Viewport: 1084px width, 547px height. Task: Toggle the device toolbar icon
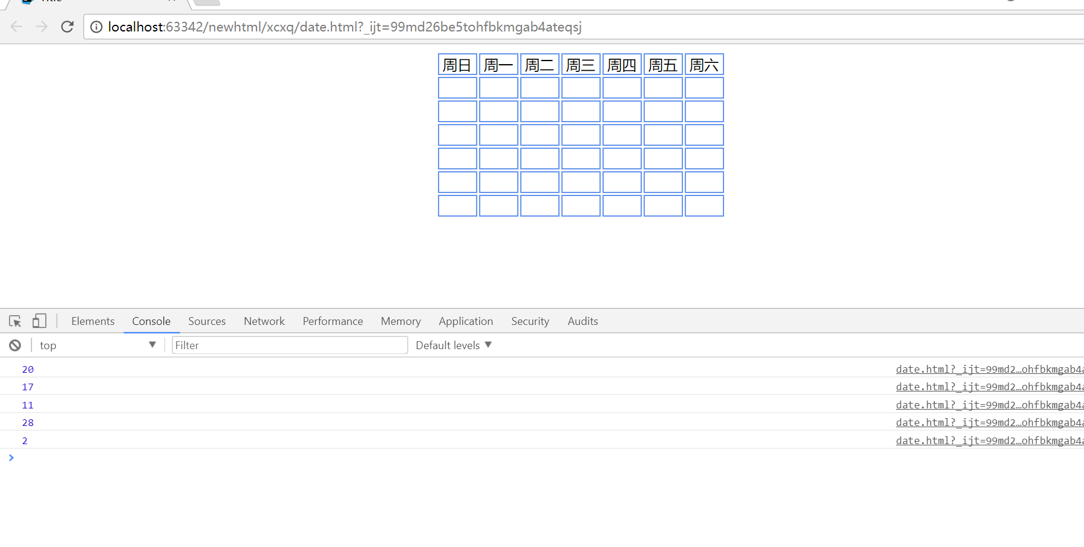click(39, 321)
